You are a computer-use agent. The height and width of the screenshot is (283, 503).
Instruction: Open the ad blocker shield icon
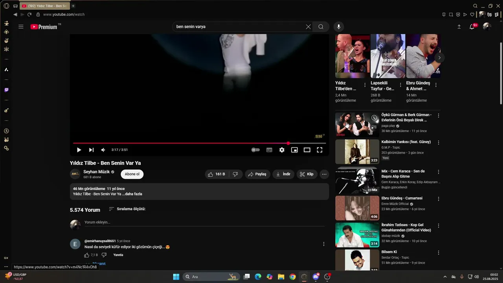(458, 15)
